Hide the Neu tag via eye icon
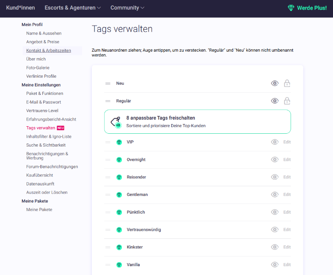The height and width of the screenshot is (275, 333). click(x=275, y=83)
